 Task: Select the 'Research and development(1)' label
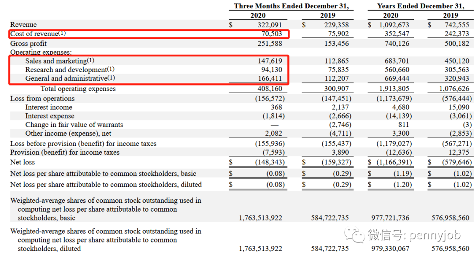pyautogui.click(x=70, y=70)
